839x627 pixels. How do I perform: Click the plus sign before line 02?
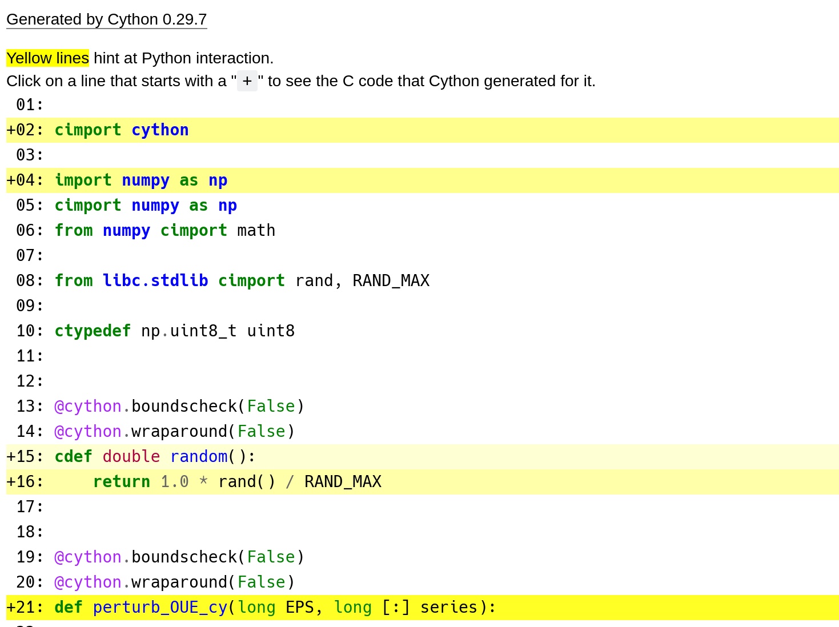[x=12, y=130]
